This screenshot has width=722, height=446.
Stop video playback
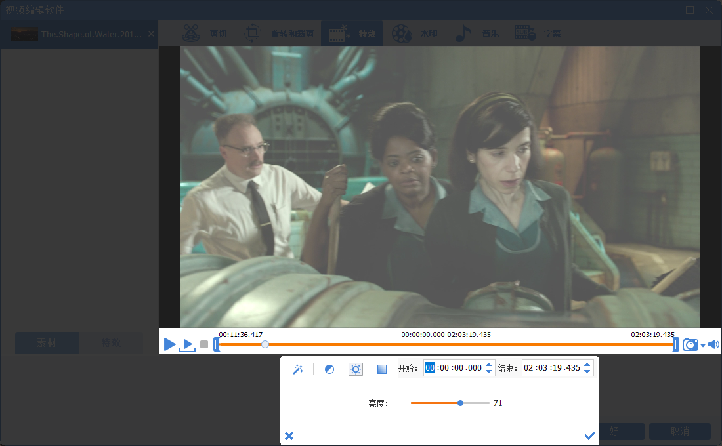[204, 344]
